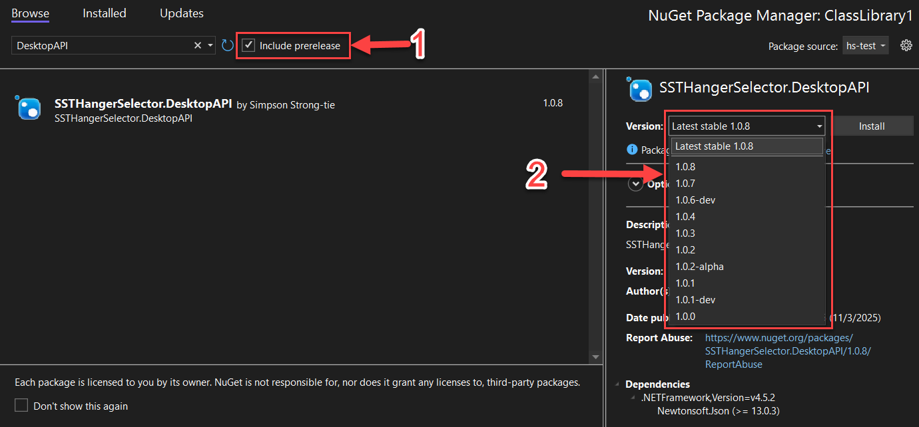The width and height of the screenshot is (919, 427).
Task: Click the SSTHangerSelector.DesktopAPI package icon
Action: (x=28, y=107)
